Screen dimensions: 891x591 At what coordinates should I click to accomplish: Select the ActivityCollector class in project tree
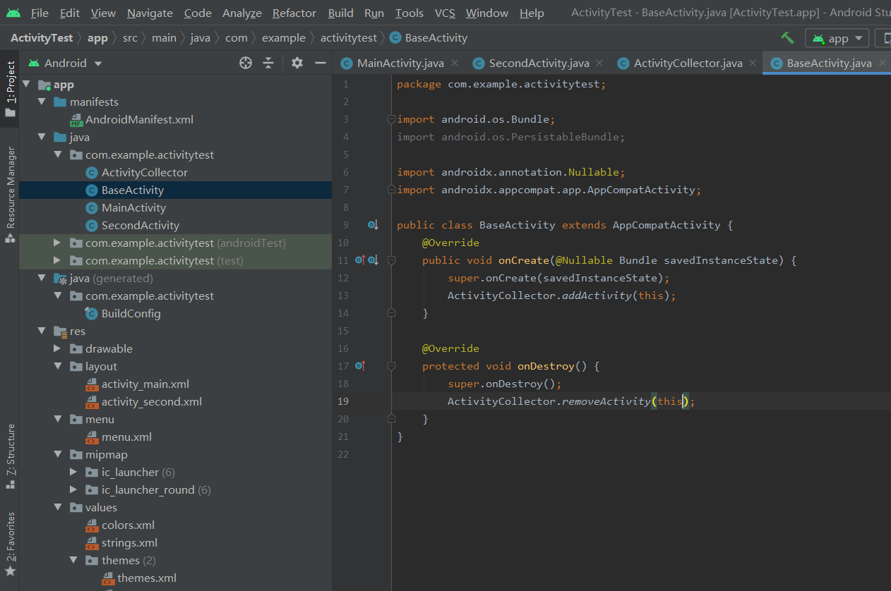(x=145, y=173)
